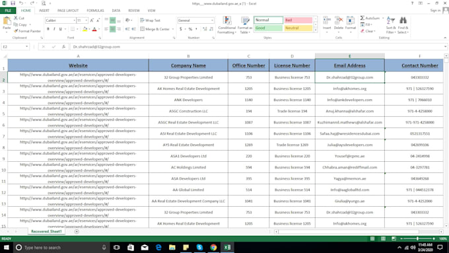Screen dimensions: 449x253
Task: Expand the Name Box dropdown arrow
Action: 26,46
